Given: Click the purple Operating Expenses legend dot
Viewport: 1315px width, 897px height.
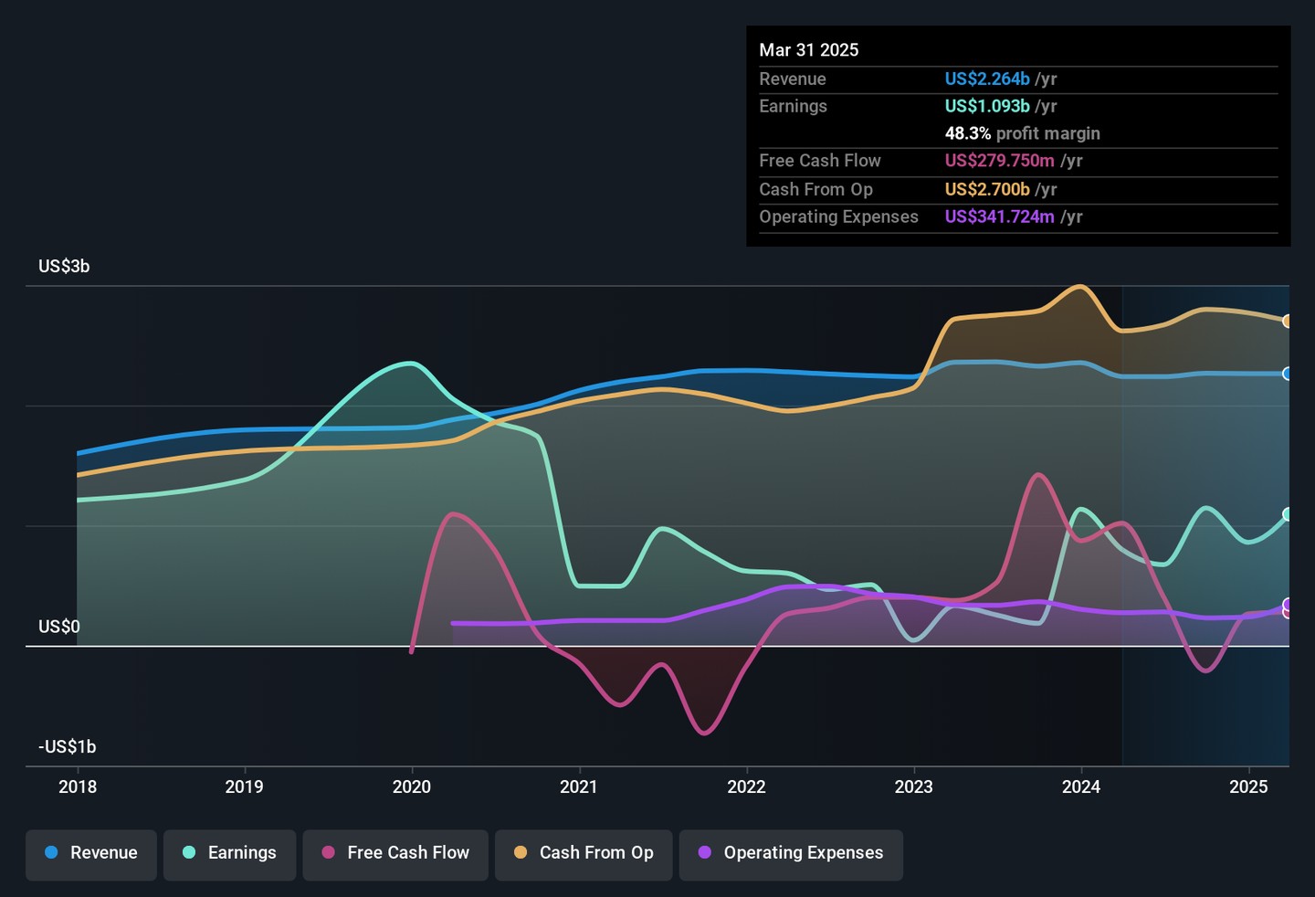Looking at the screenshot, I should tap(705, 853).
